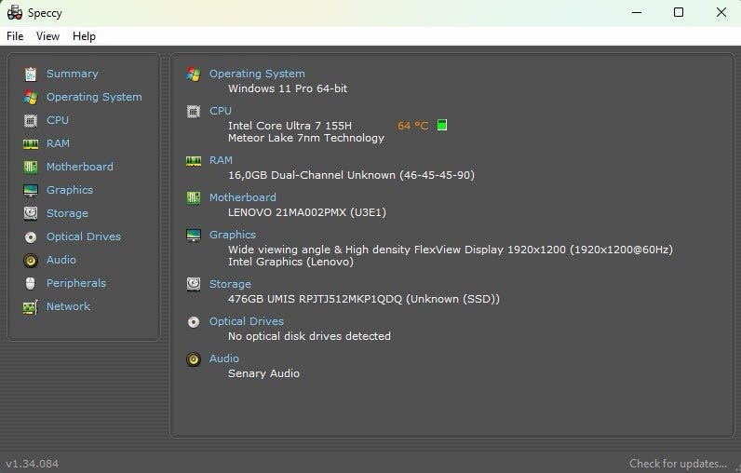Screen dimensions: 741x473
Task: View Network section from sidebar
Action: [68, 306]
